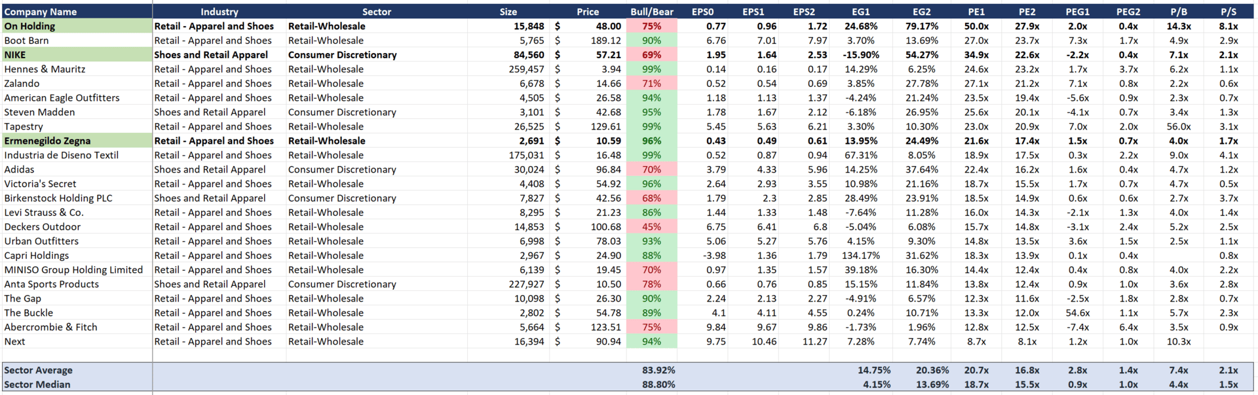The height and width of the screenshot is (395, 1258).
Task: Click Industria de Diseno Textil EG1 67.31%
Action: [x=860, y=155]
